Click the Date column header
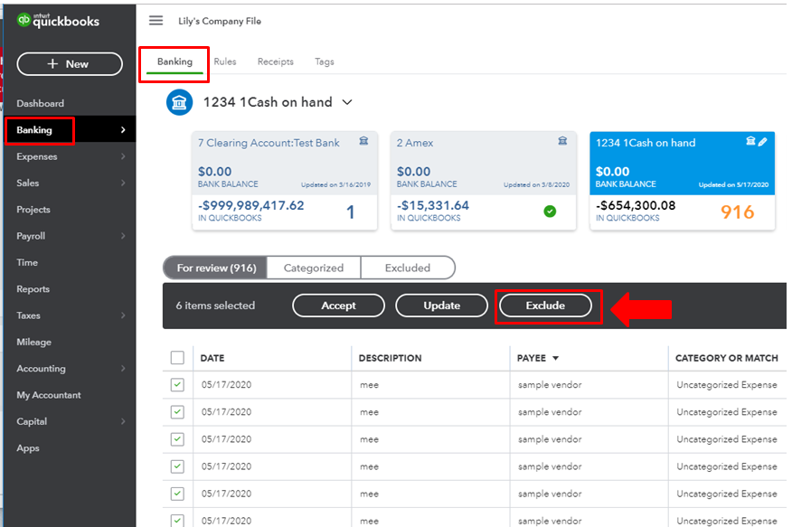 click(212, 358)
